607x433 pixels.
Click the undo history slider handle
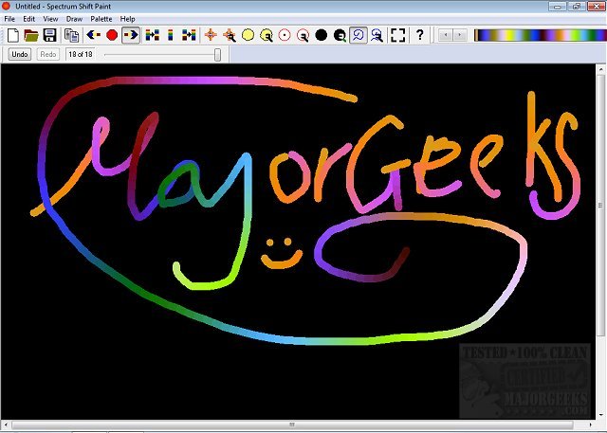(x=217, y=55)
